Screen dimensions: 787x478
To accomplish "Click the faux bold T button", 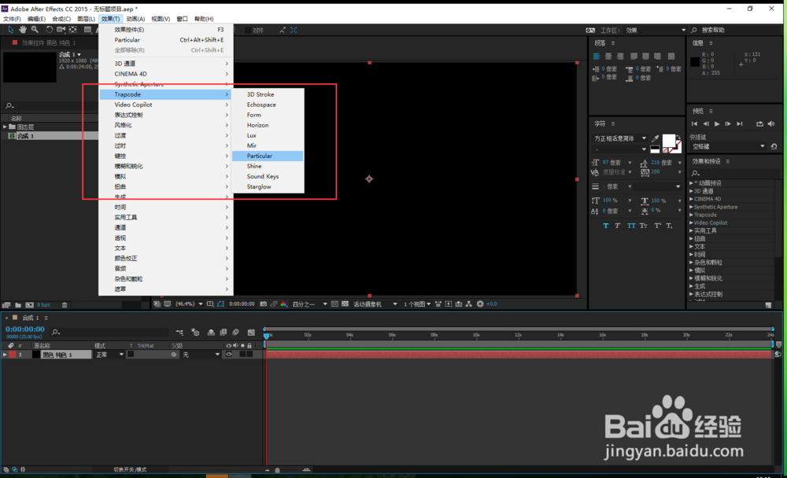I will 606,226.
